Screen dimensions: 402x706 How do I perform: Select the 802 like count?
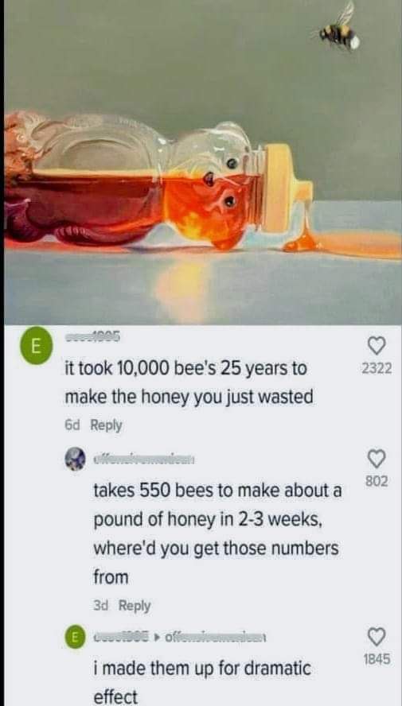[x=377, y=482]
